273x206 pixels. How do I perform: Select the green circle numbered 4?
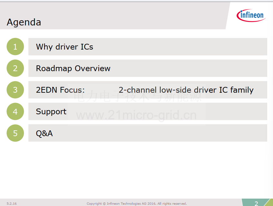15,111
